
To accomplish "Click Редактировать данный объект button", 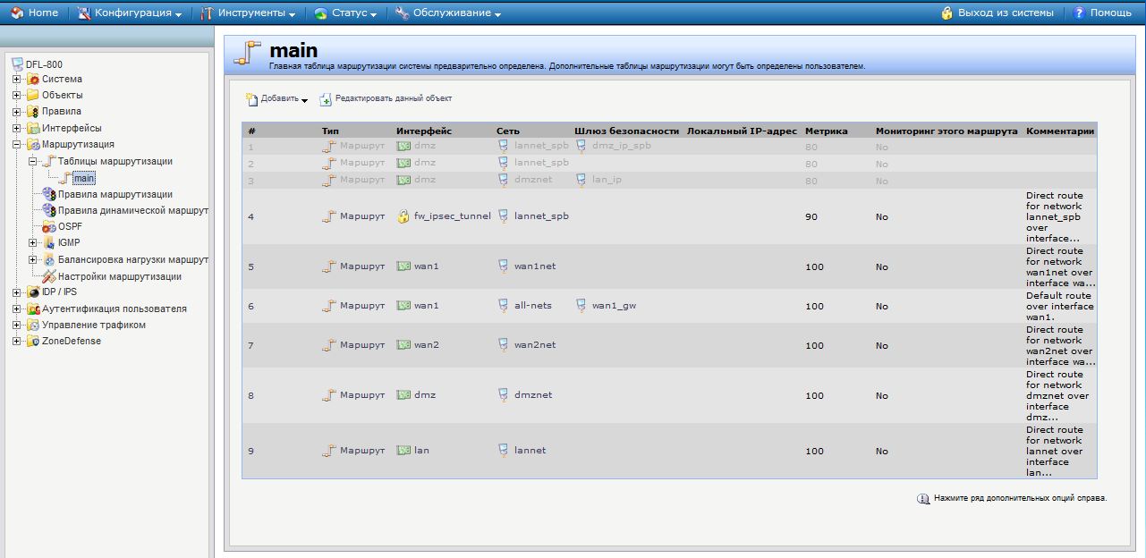I will click(x=386, y=99).
